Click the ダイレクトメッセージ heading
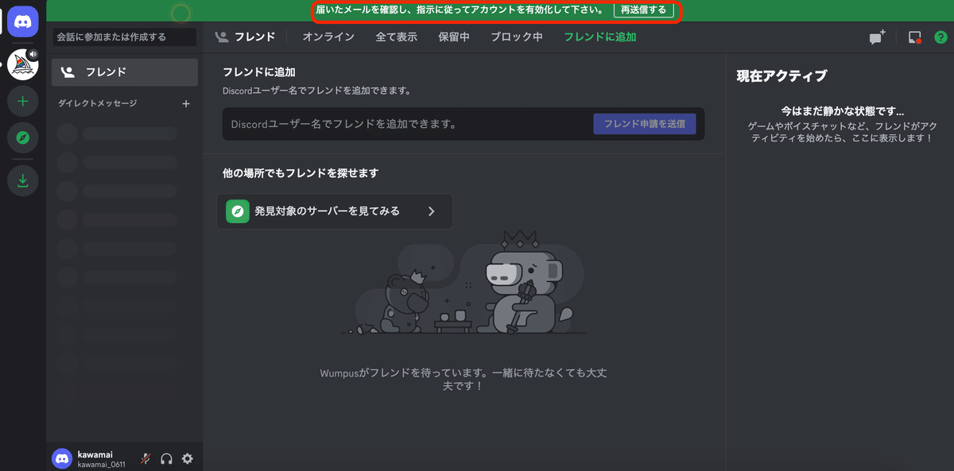The width and height of the screenshot is (954, 471). (x=98, y=103)
